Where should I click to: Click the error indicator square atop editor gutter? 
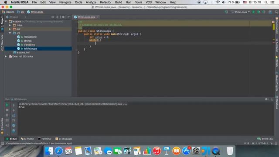273,22
